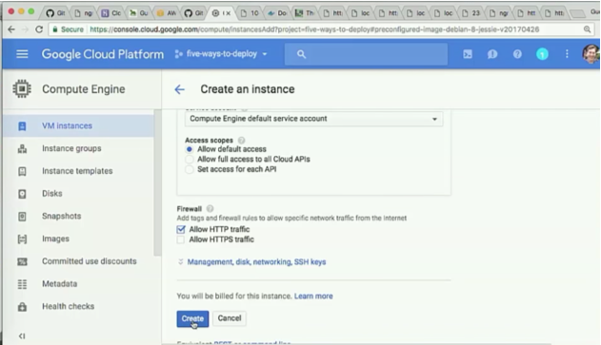Click the sidebar vertical scrollbar
The width and height of the screenshot is (601, 345).
click(x=157, y=182)
